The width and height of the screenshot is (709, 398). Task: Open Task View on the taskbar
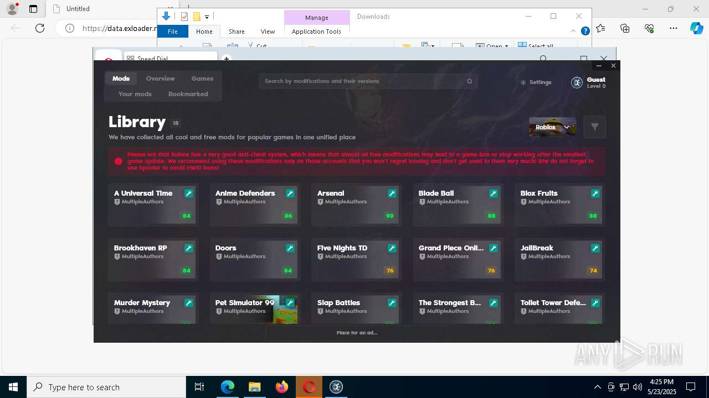click(199, 387)
